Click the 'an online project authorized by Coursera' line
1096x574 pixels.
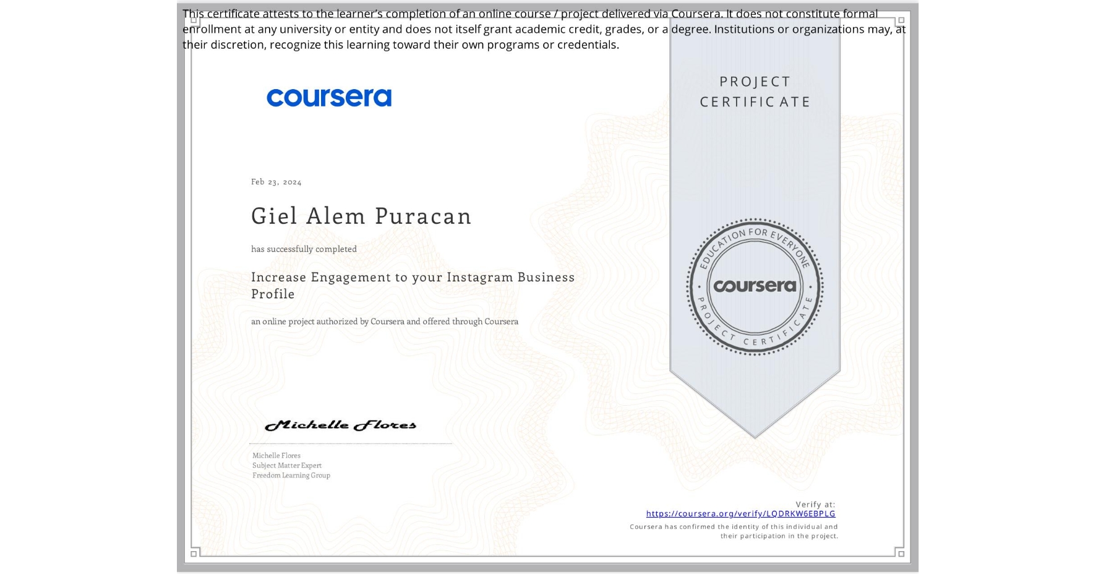385,322
